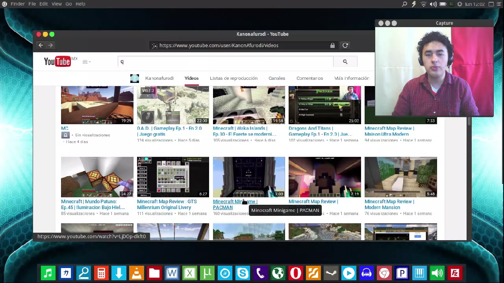Click the YouTube search magnifier button
The image size is (504, 283).
345,62
